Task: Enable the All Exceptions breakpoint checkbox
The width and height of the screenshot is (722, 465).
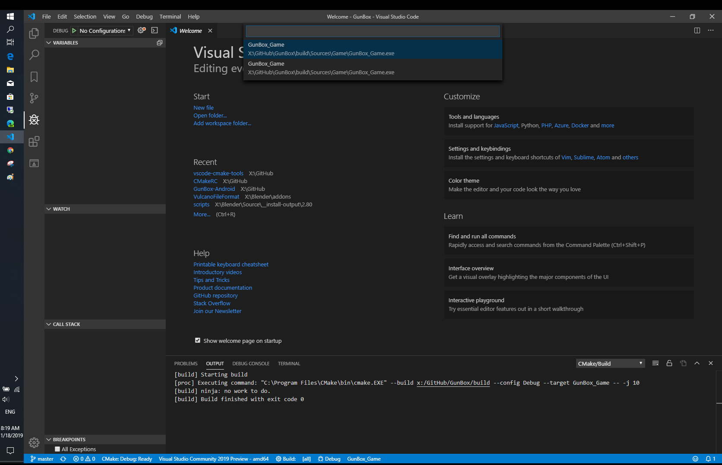Action: pyautogui.click(x=57, y=449)
